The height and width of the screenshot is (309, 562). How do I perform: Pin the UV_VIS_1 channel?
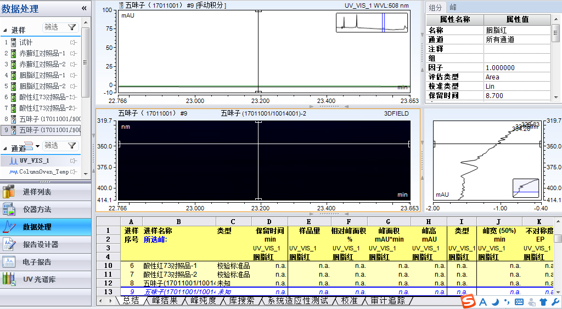tap(74, 161)
